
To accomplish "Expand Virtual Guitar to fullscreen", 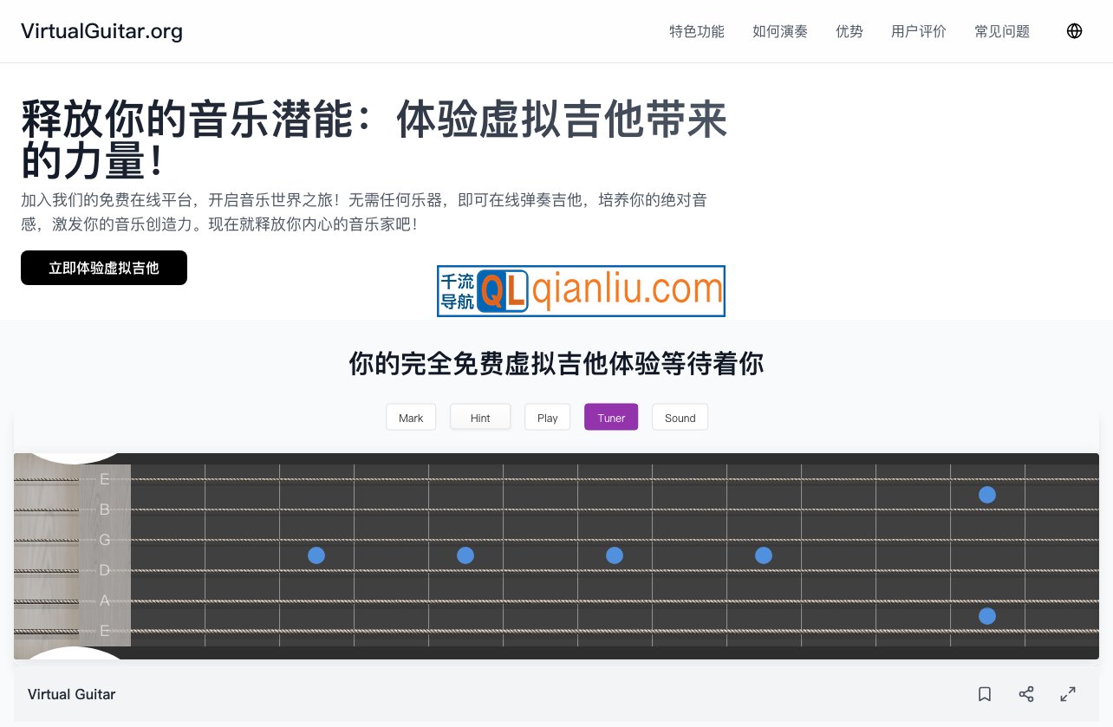I will click(x=1068, y=694).
